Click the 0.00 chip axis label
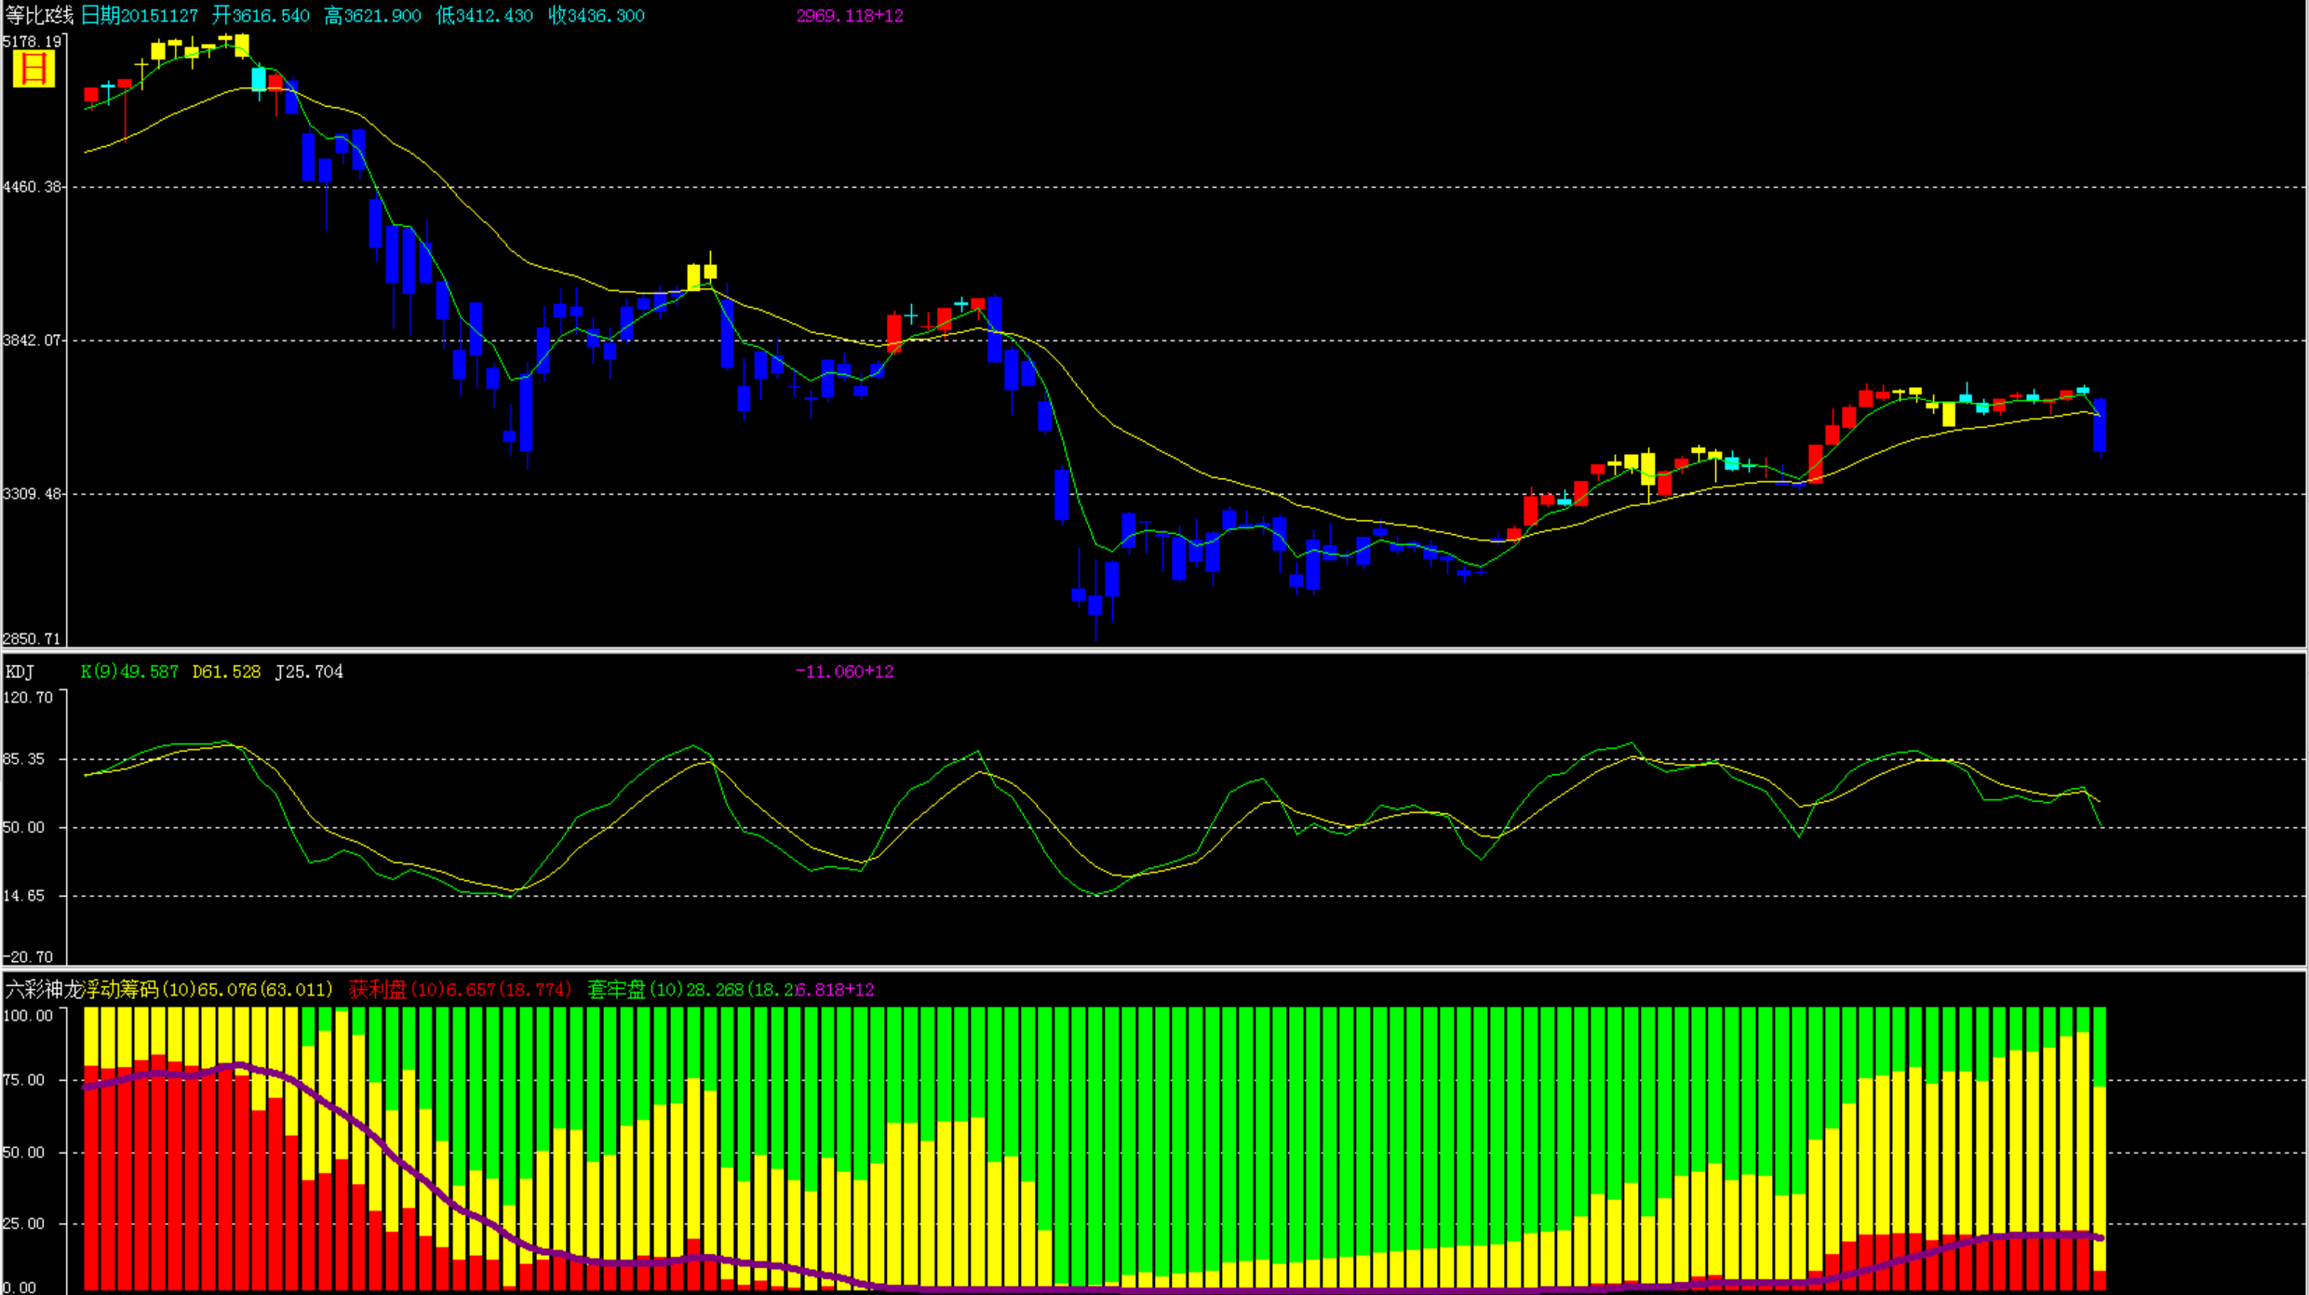Image resolution: width=2309 pixels, height=1295 pixels. (20, 1288)
